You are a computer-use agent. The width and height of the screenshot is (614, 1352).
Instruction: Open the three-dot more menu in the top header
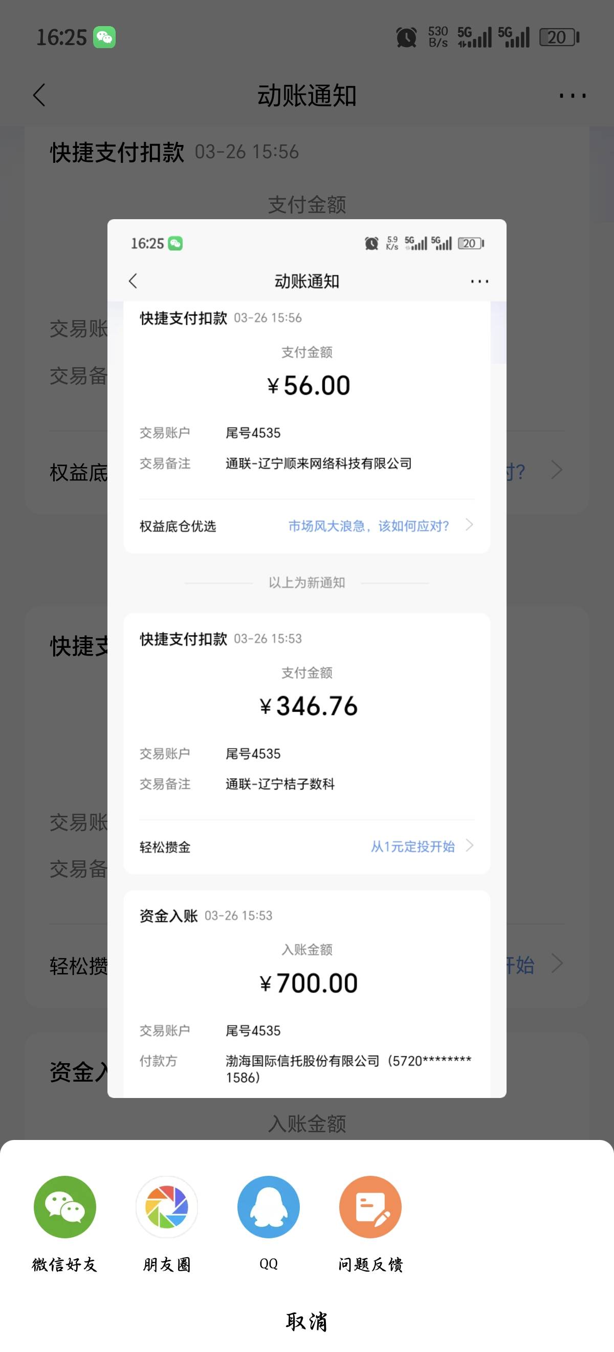(x=572, y=96)
